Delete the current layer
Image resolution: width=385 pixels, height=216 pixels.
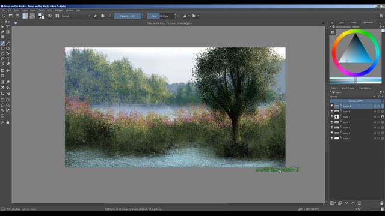click(381, 203)
